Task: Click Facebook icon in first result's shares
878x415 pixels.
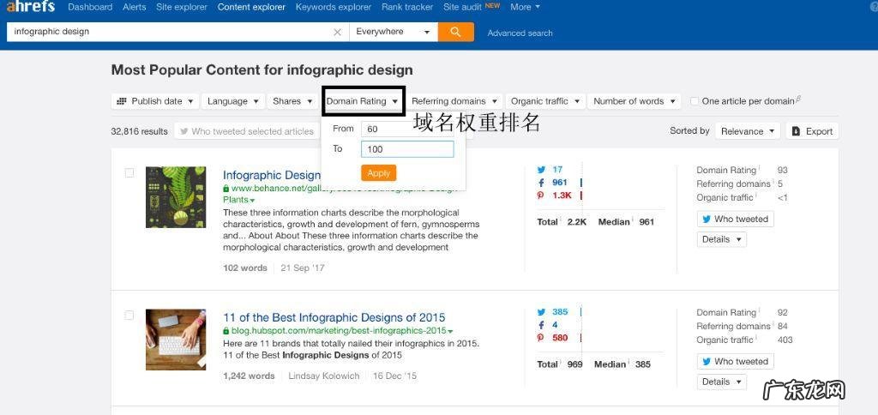Action: click(x=541, y=183)
